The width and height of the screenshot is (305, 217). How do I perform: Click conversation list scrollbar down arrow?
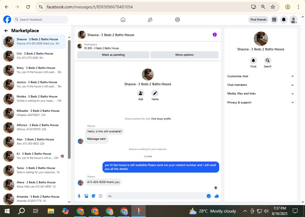pyautogui.click(x=69, y=202)
